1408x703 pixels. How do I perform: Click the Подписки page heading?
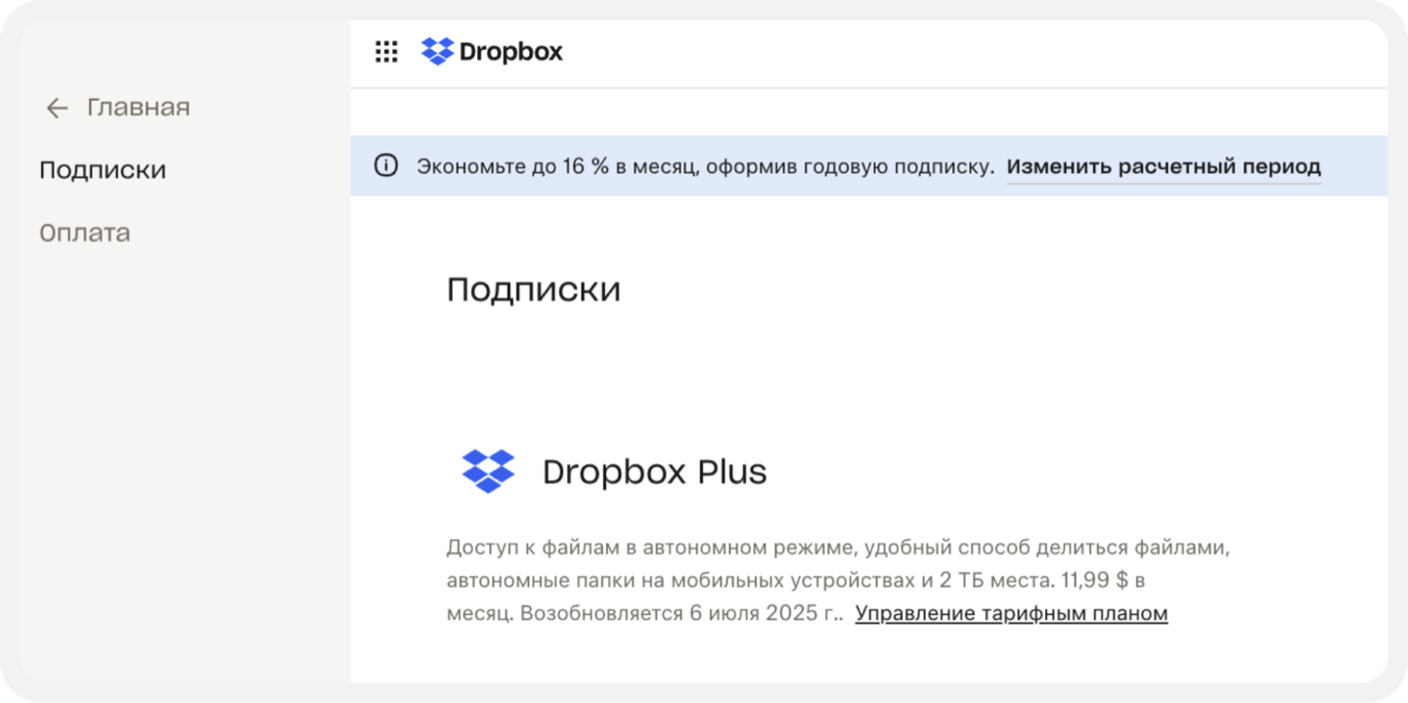tap(534, 290)
